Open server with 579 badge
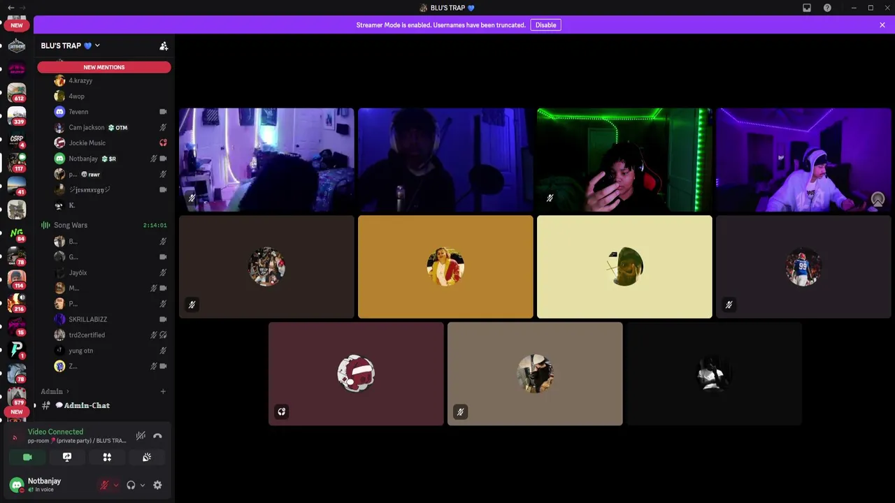This screenshot has height=503, width=895. click(x=17, y=397)
